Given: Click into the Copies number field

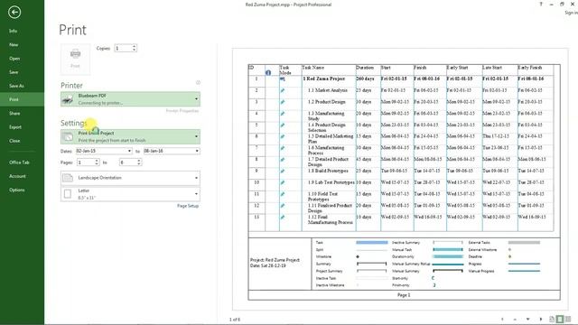Looking at the screenshot, I should click(123, 48).
